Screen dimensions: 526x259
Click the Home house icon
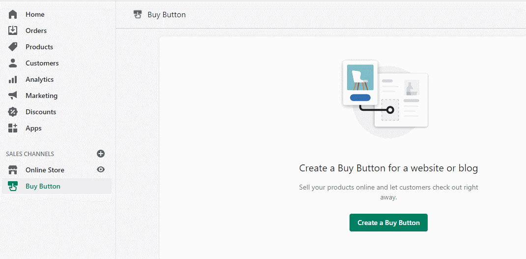(x=13, y=14)
